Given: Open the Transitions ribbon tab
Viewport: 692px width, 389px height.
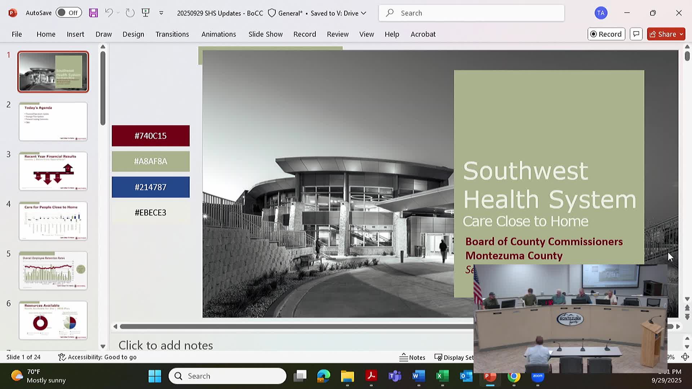Looking at the screenshot, I should (172, 34).
